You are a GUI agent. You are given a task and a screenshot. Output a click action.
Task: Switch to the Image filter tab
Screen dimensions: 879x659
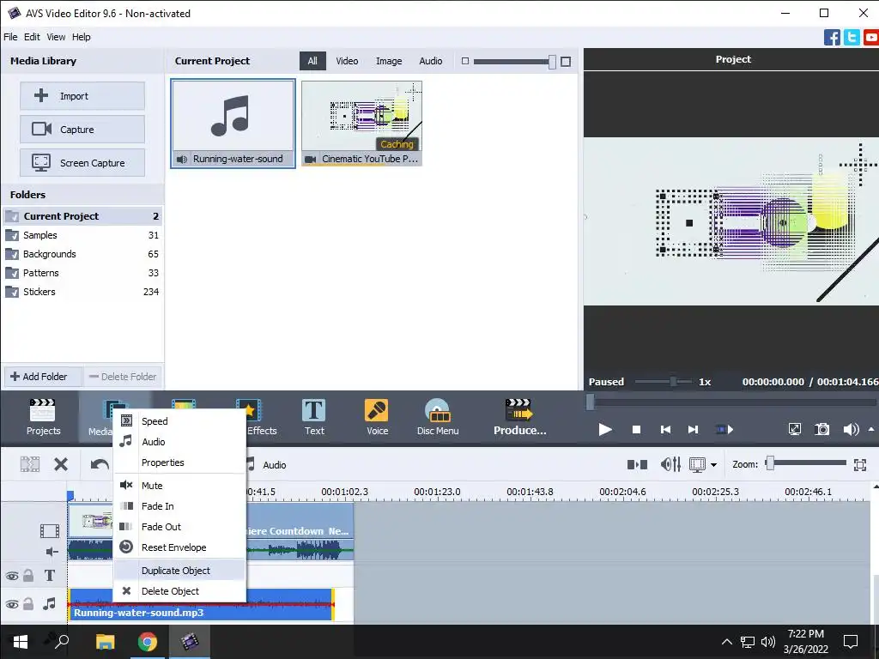coord(389,61)
